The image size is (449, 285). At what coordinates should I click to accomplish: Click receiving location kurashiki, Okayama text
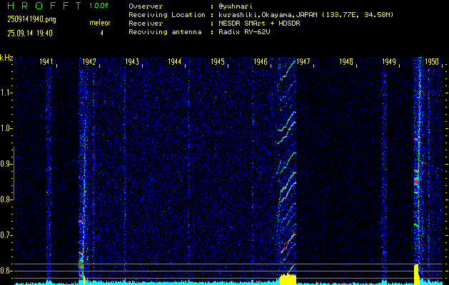click(x=306, y=15)
